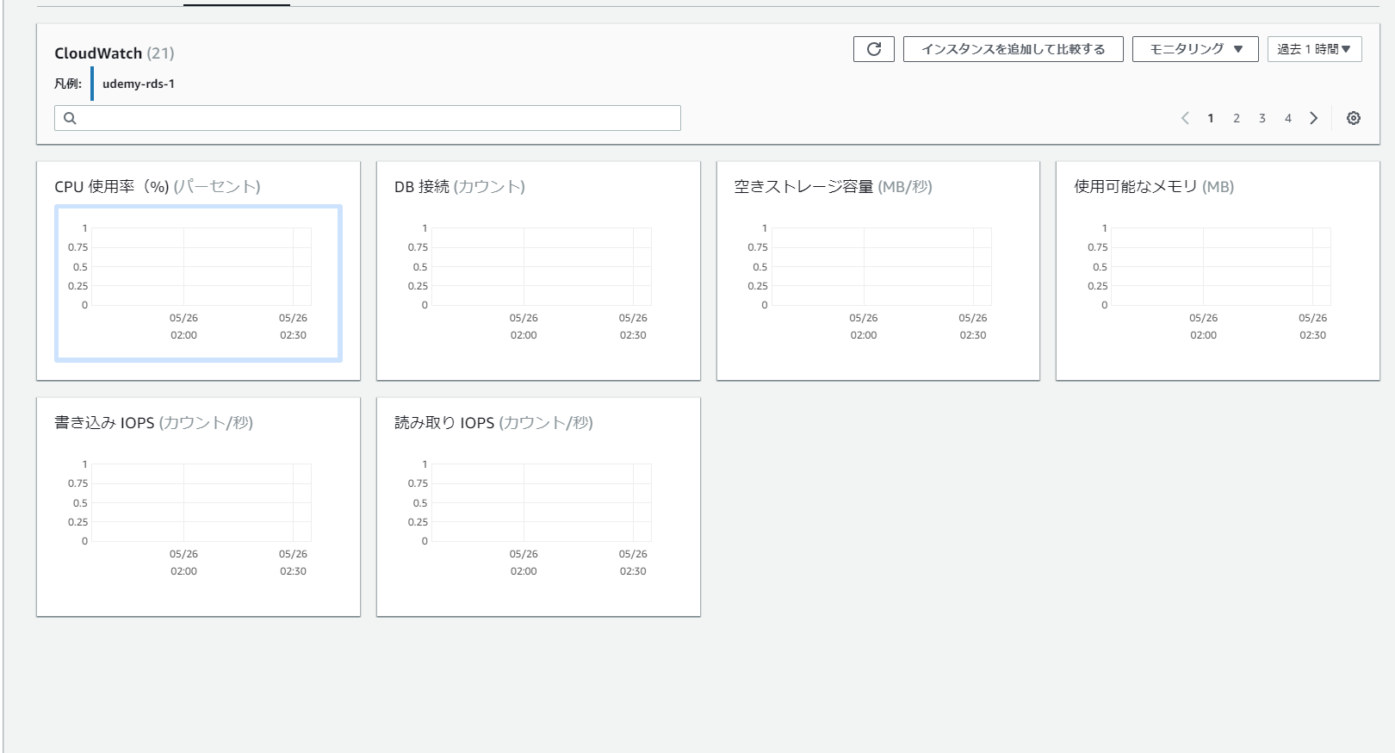Screen dimensions: 1395x753
Task: Open the CPU 使用率 chart
Action: 198,283
